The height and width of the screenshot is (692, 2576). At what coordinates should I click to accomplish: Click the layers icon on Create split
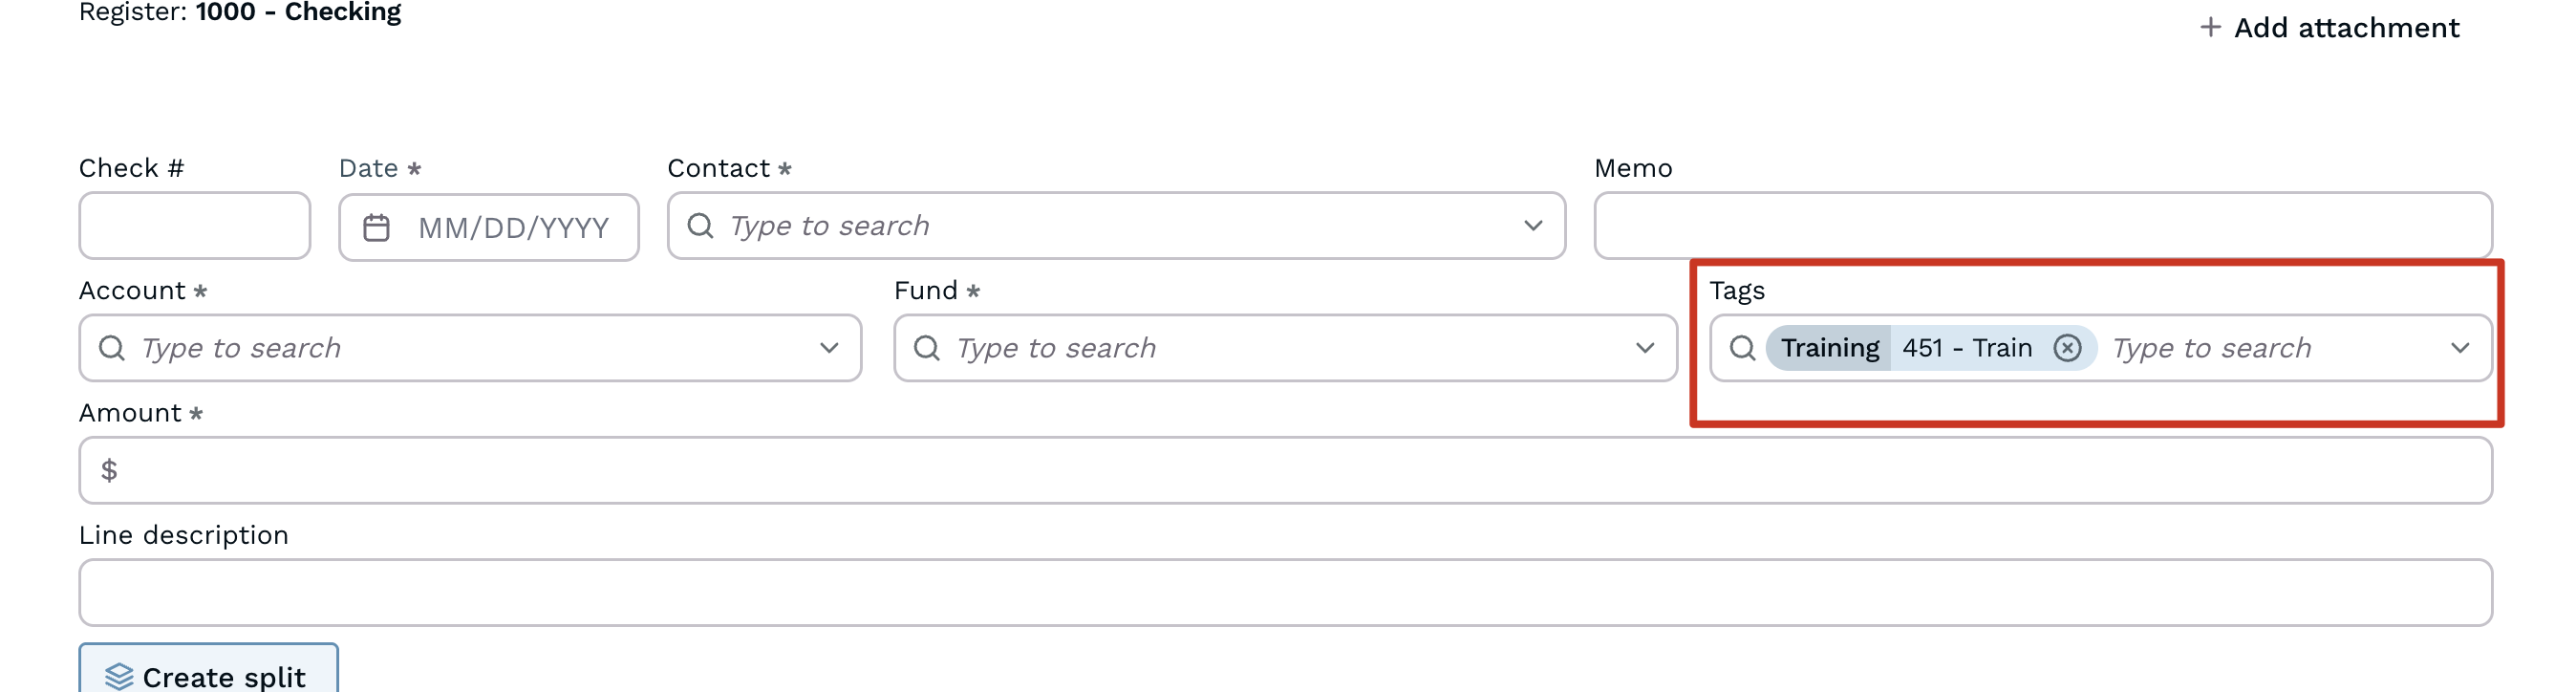pyautogui.click(x=119, y=676)
